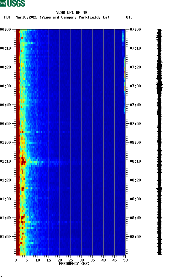
Task: Click the 00:00 PDT time label
Action: 6,30
